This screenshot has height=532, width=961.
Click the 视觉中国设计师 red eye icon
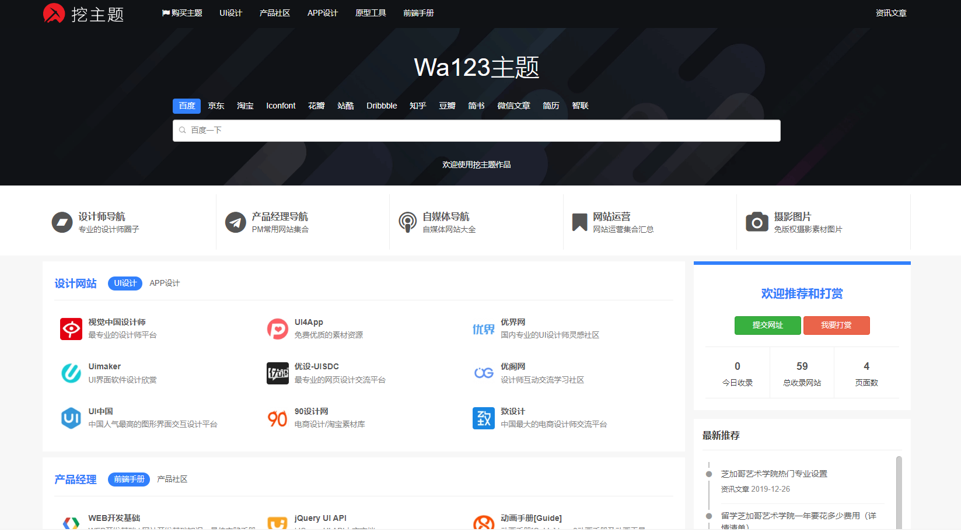click(71, 329)
